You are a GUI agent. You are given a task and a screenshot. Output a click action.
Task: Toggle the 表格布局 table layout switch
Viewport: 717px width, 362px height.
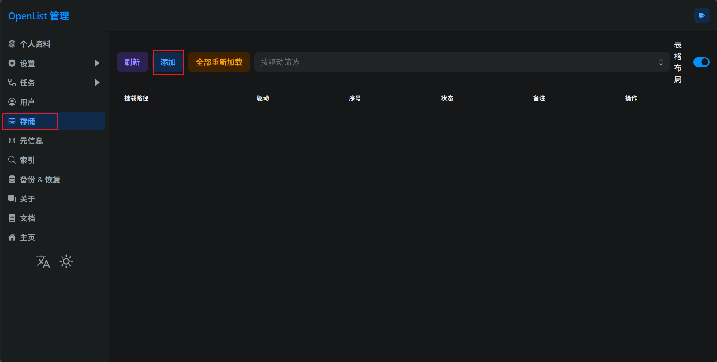pos(701,62)
